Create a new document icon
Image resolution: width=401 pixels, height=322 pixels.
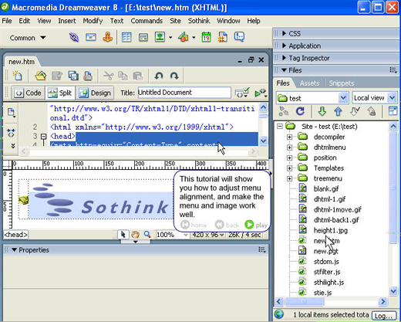pyautogui.click(x=17, y=76)
